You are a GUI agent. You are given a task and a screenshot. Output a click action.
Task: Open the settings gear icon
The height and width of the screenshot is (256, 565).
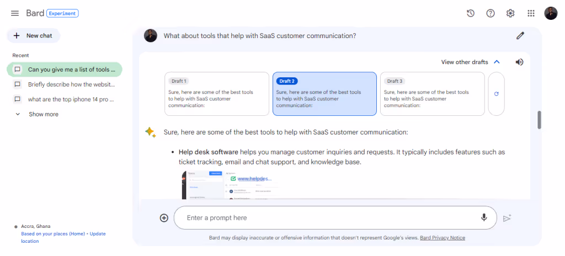coord(510,13)
